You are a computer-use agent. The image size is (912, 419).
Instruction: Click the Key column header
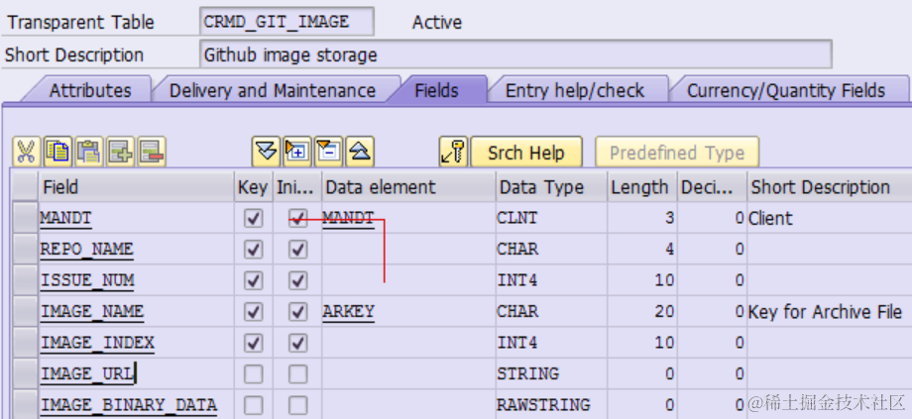[x=253, y=187]
